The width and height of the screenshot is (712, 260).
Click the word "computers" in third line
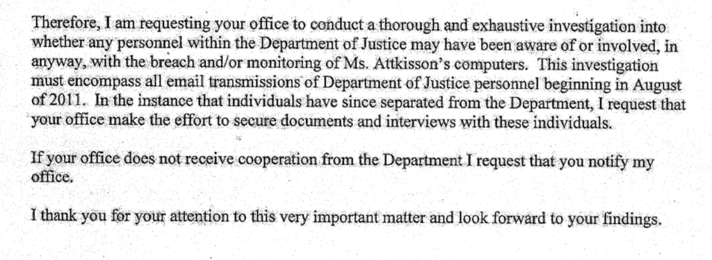click(493, 65)
